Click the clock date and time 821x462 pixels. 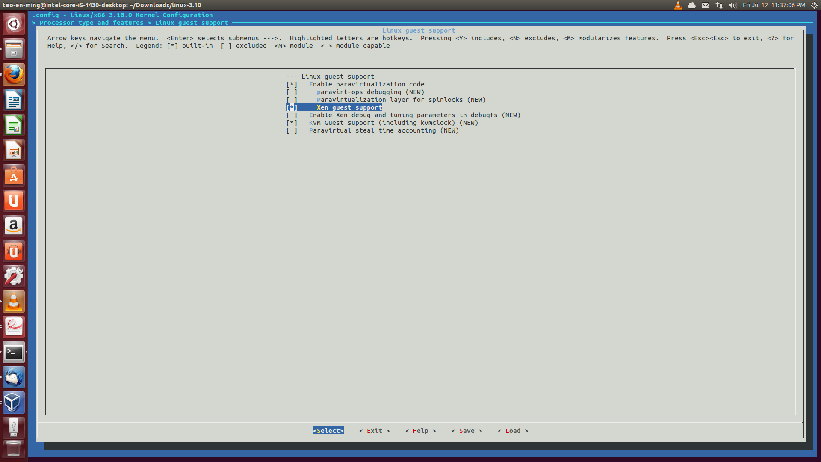(x=774, y=5)
